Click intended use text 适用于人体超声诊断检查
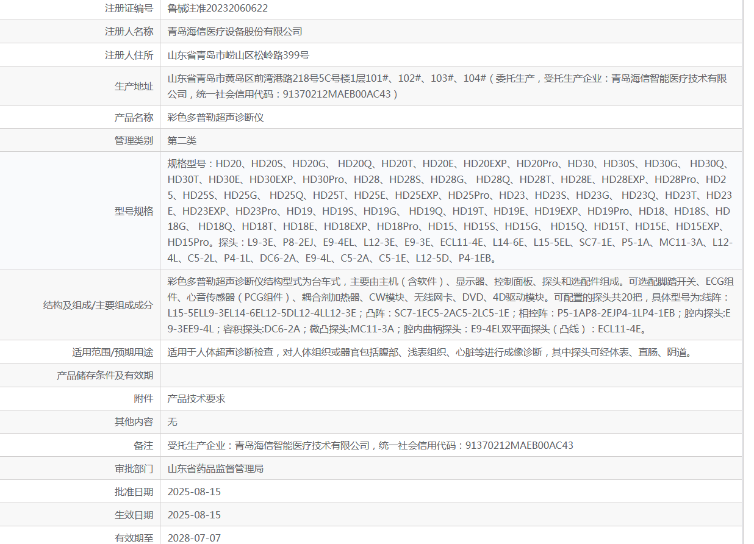Screen dimensions: 754x544 [431, 352]
